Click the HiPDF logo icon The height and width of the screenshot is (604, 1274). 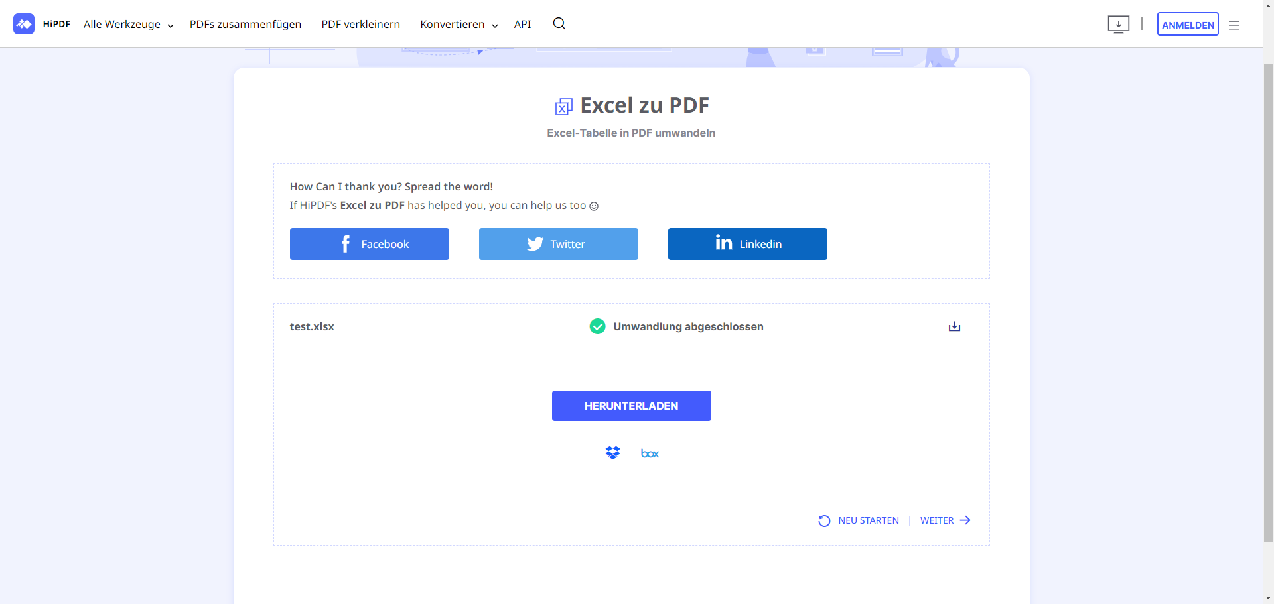coord(24,24)
